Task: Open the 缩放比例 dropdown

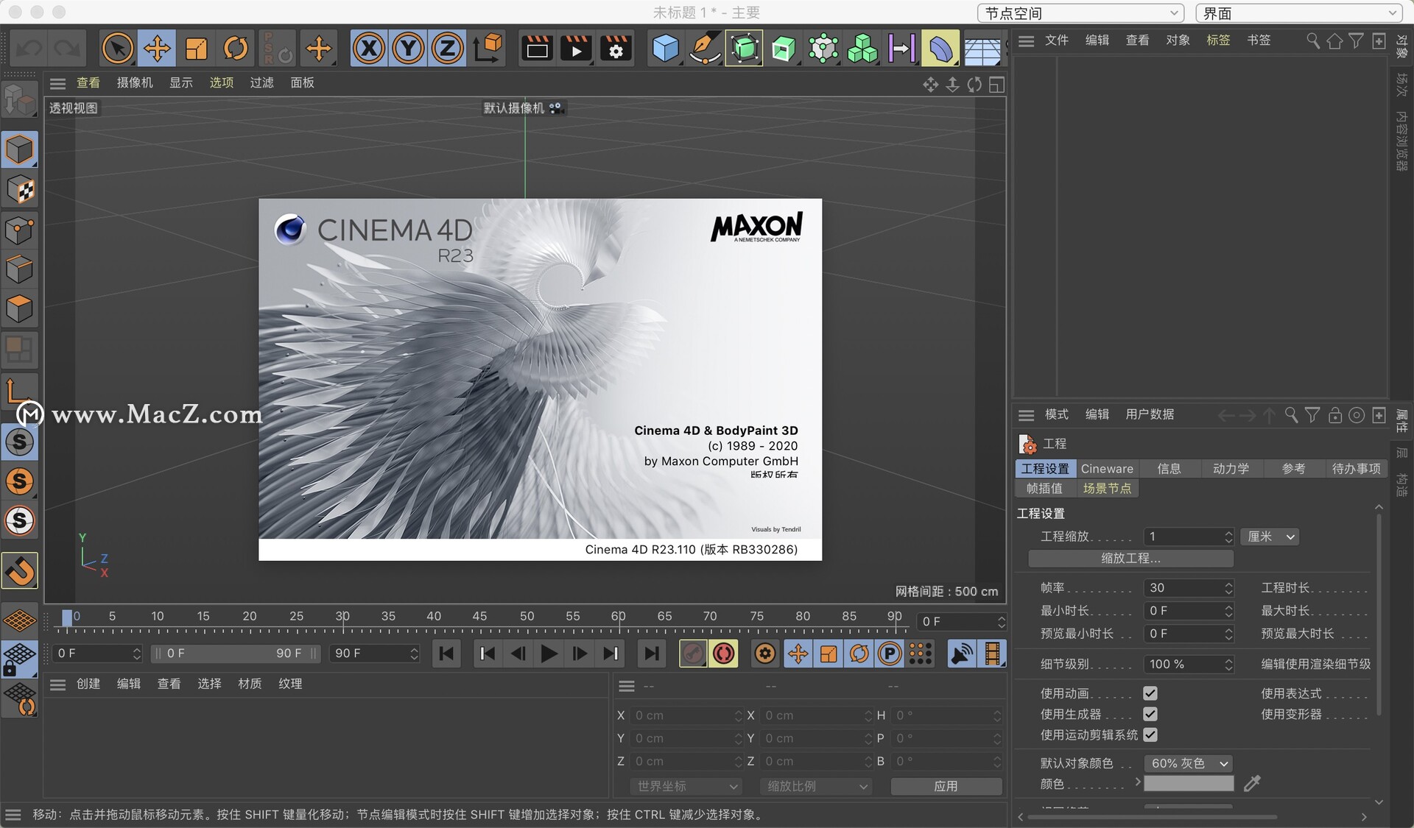Action: [x=815, y=786]
